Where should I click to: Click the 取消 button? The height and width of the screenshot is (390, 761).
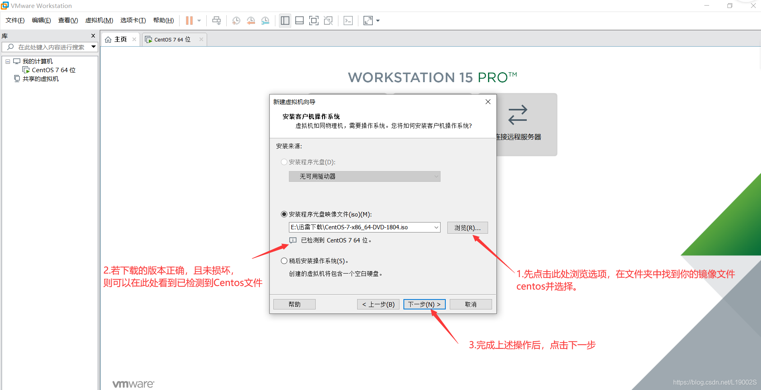(471, 304)
